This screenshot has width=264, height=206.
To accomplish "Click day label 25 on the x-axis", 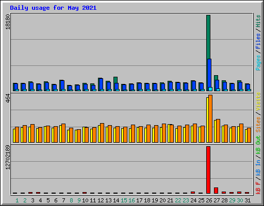I will point(201,200).
